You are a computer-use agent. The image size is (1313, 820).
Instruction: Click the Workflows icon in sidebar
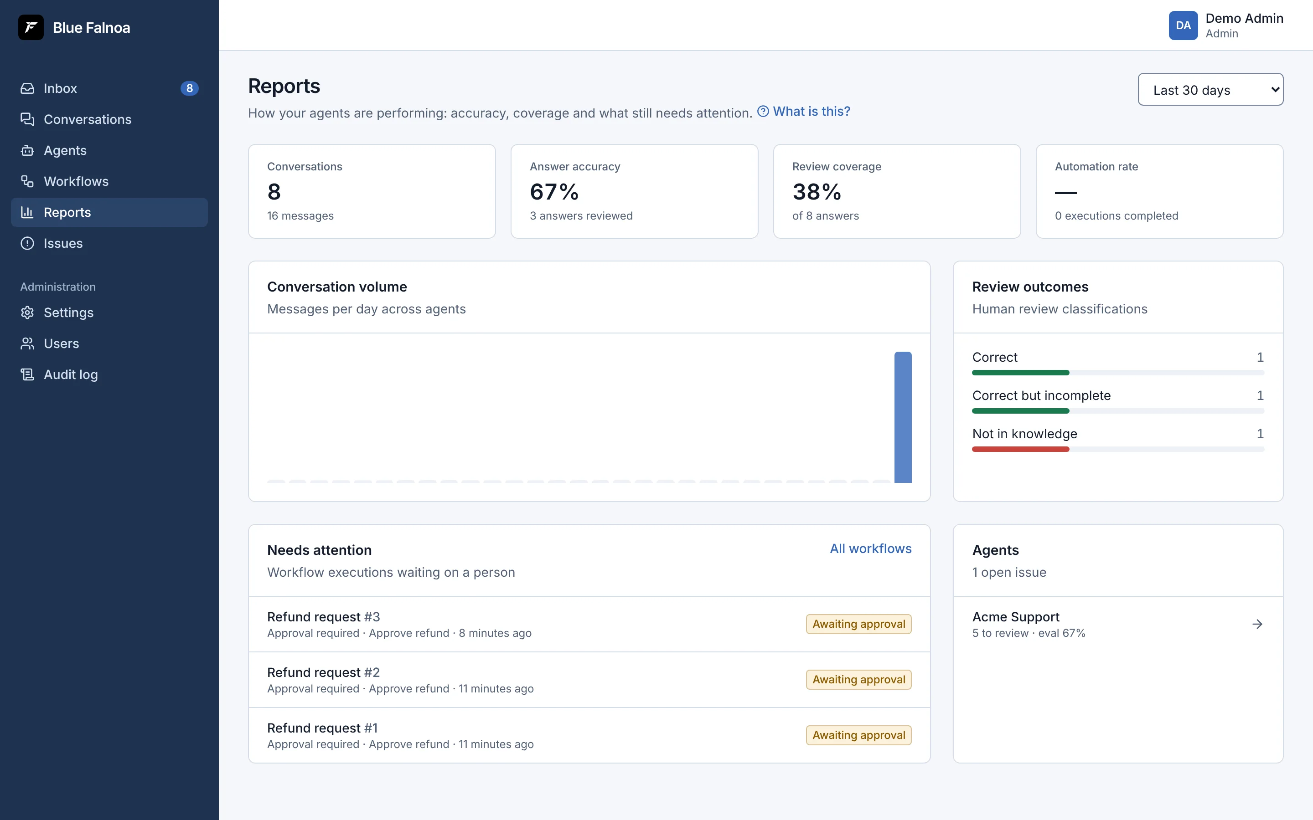click(x=27, y=181)
